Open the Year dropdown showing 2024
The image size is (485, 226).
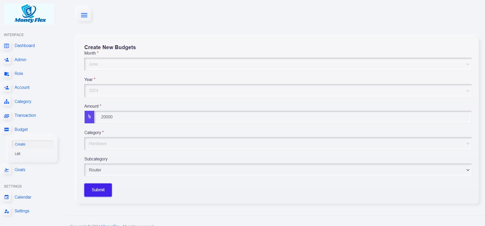[278, 91]
